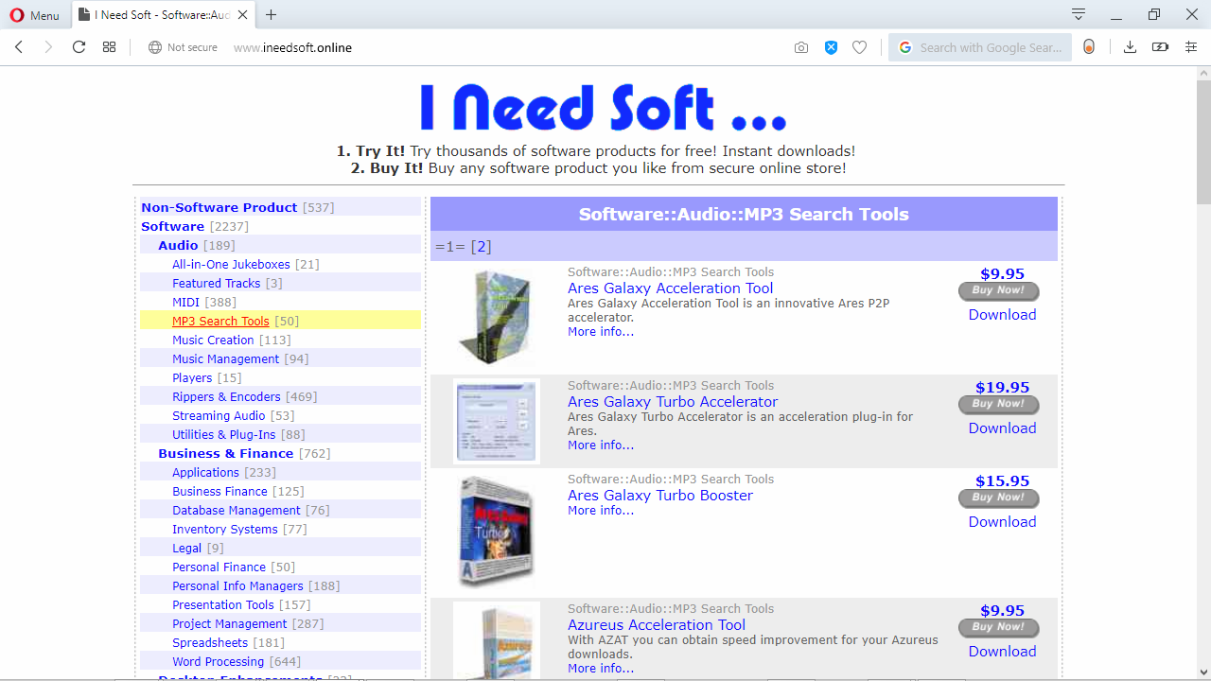Go back with the back arrow
Viewport: 1211px width, 681px height.
[x=19, y=47]
